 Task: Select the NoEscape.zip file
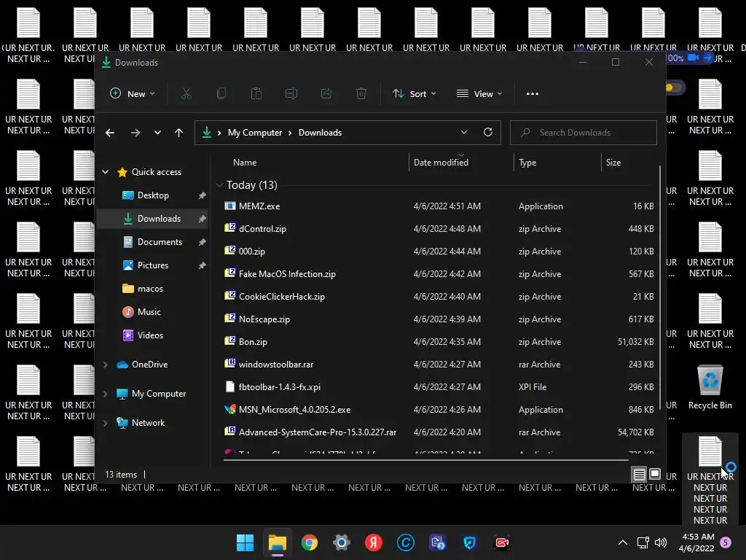[438, 319]
